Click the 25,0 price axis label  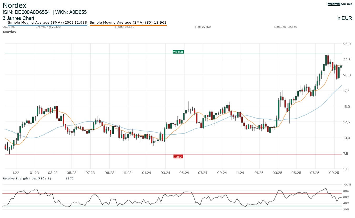coord(347,44)
